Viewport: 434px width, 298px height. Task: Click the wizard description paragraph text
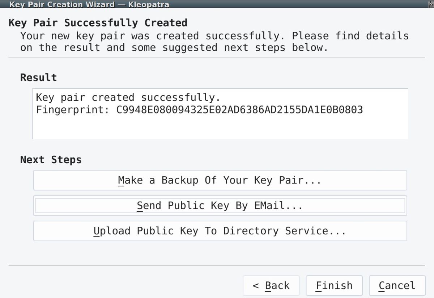tap(214, 42)
